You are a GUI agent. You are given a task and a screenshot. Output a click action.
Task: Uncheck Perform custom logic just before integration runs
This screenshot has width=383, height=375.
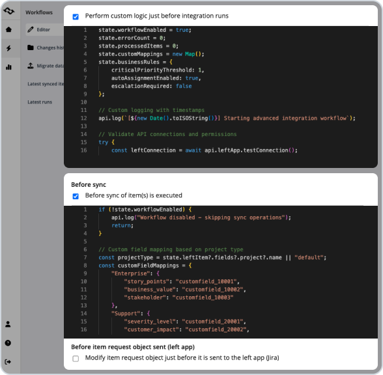point(76,17)
